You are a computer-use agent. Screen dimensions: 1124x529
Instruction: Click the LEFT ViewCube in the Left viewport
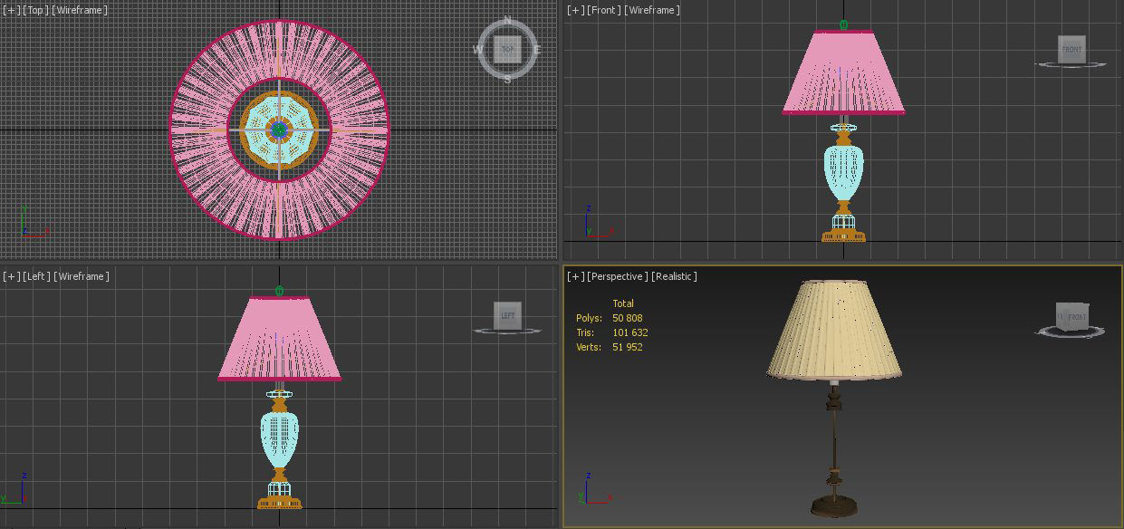point(507,315)
